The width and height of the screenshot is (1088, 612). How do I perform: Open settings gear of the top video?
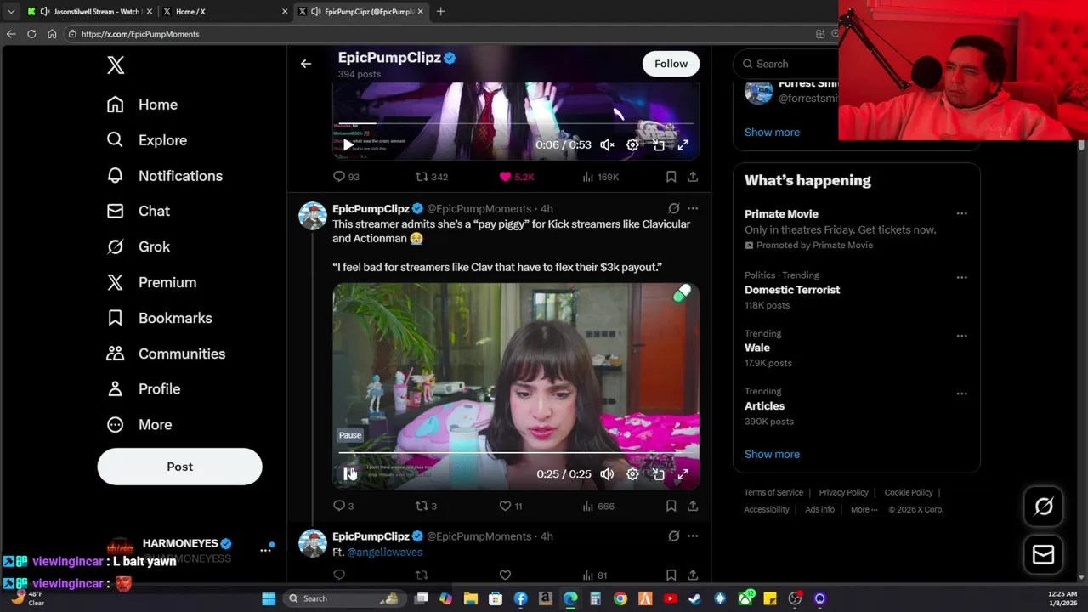[x=632, y=145]
